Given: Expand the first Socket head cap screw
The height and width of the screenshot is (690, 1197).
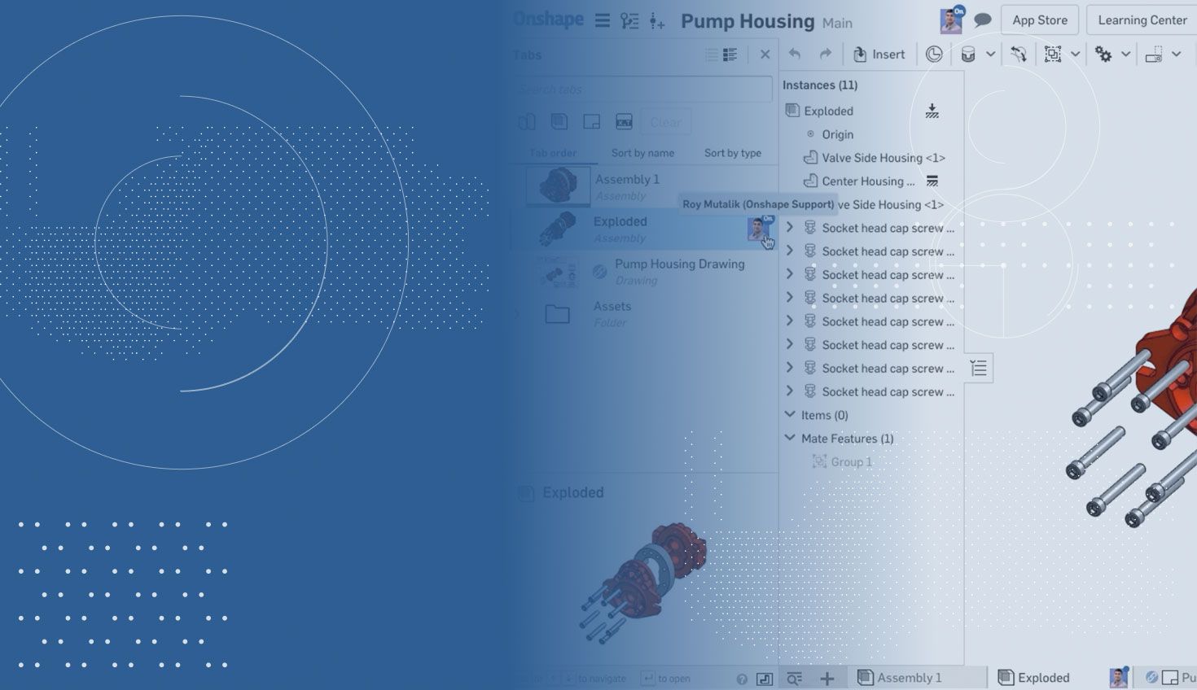Looking at the screenshot, I should (x=789, y=228).
